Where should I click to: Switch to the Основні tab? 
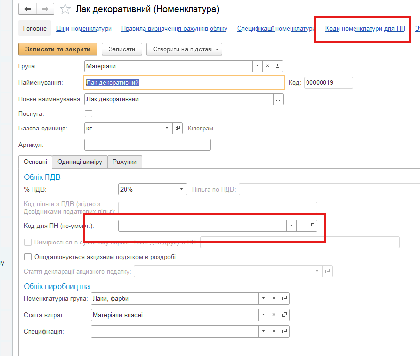(x=35, y=162)
